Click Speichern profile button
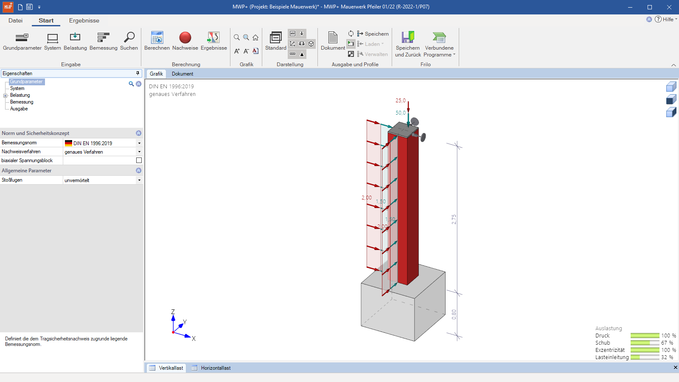The image size is (679, 382). tap(373, 34)
